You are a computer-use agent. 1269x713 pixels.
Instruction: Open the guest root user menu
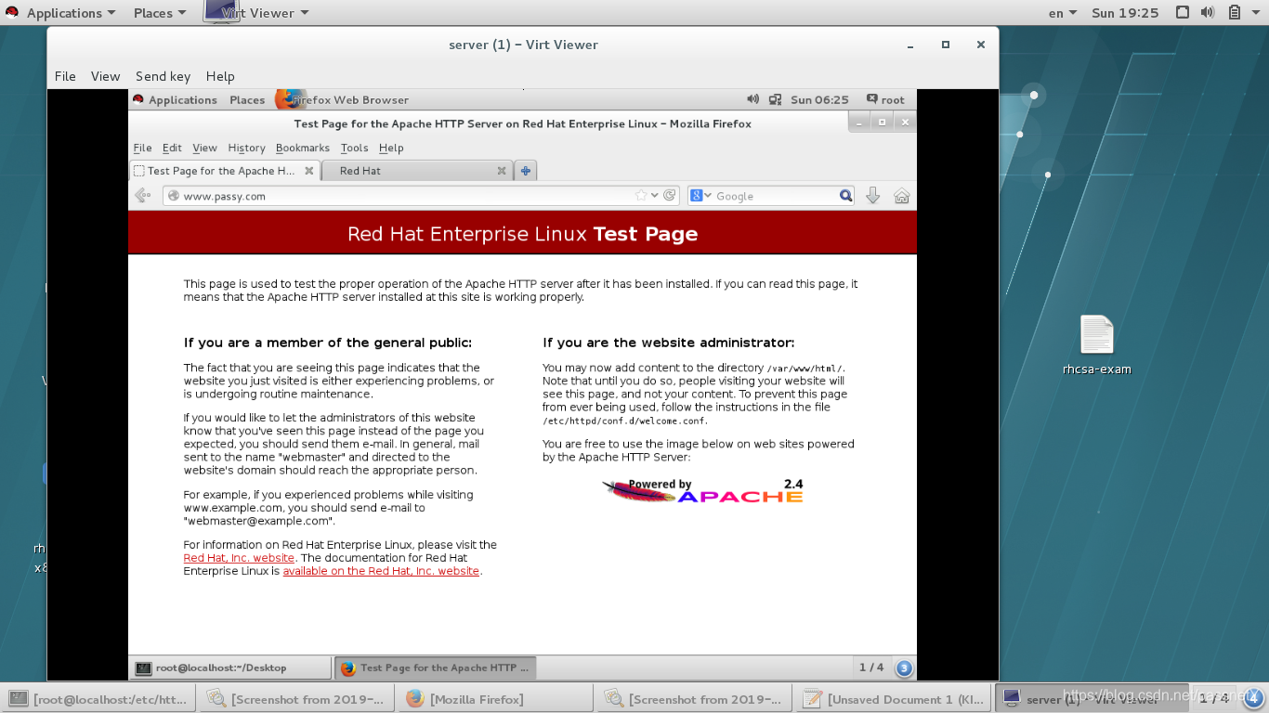click(x=885, y=99)
